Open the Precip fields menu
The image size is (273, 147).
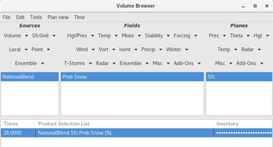click(x=152, y=50)
